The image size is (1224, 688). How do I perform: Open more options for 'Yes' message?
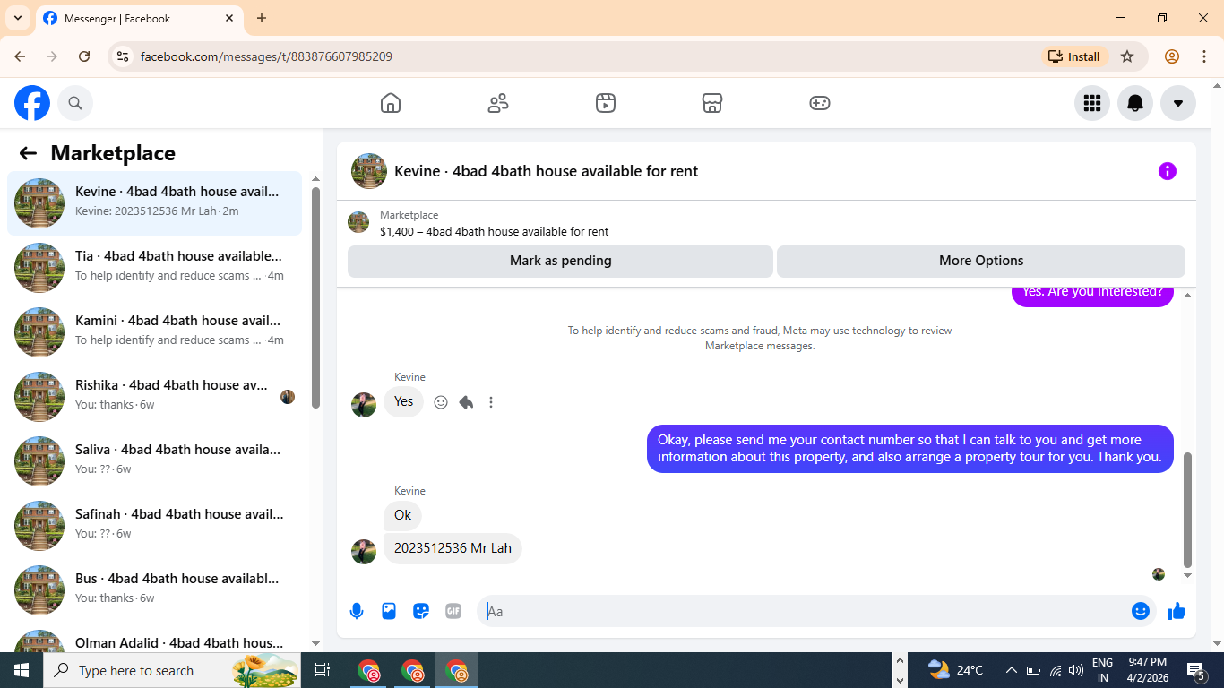[x=491, y=402]
